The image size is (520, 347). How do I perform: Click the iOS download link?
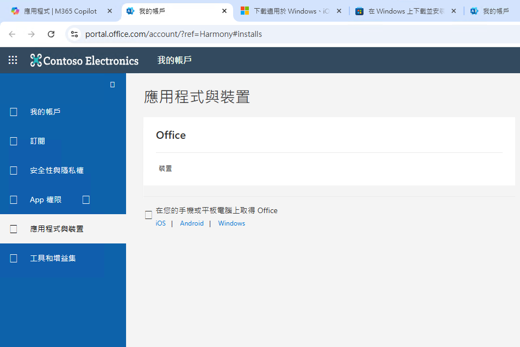(160, 223)
